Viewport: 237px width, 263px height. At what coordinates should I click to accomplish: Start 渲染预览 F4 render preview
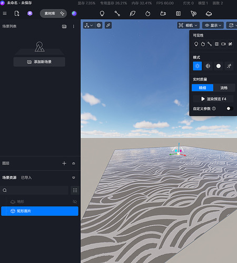click(213, 99)
